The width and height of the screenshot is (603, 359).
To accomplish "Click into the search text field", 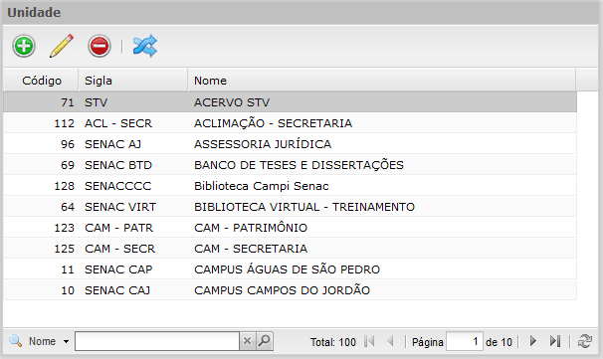I will [x=157, y=341].
